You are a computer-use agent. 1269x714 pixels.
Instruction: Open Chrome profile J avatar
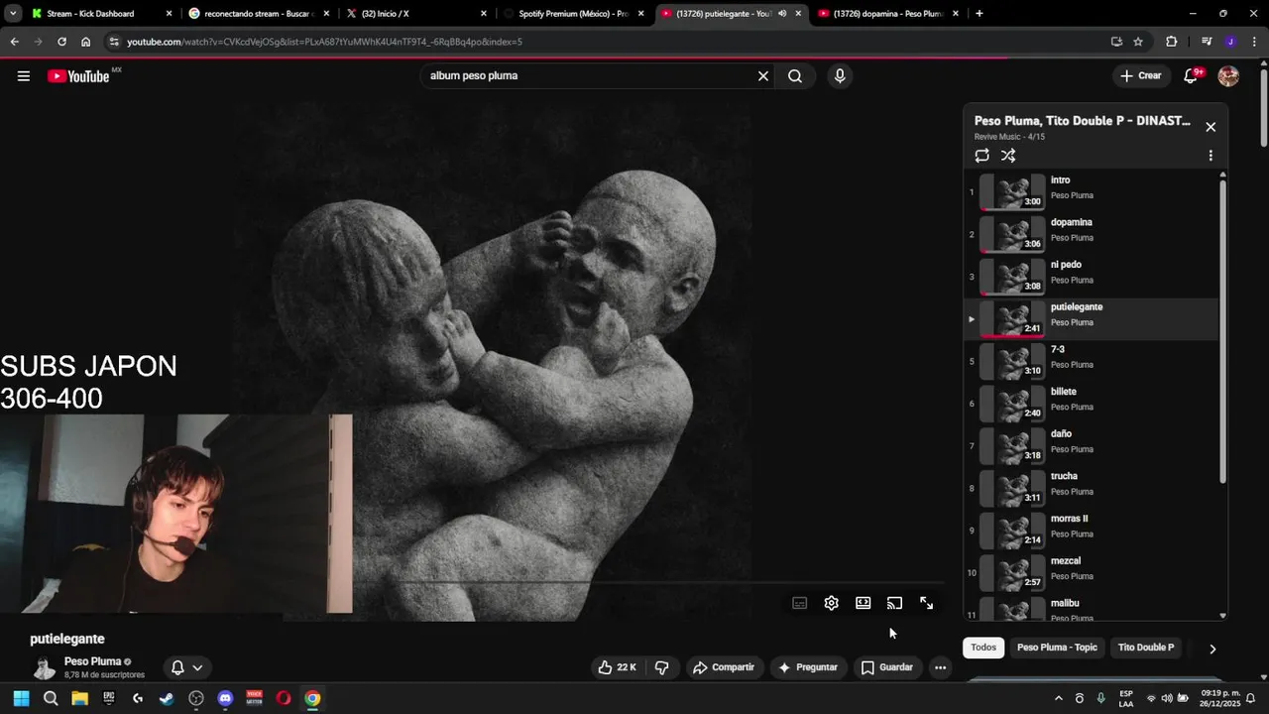point(1230,42)
